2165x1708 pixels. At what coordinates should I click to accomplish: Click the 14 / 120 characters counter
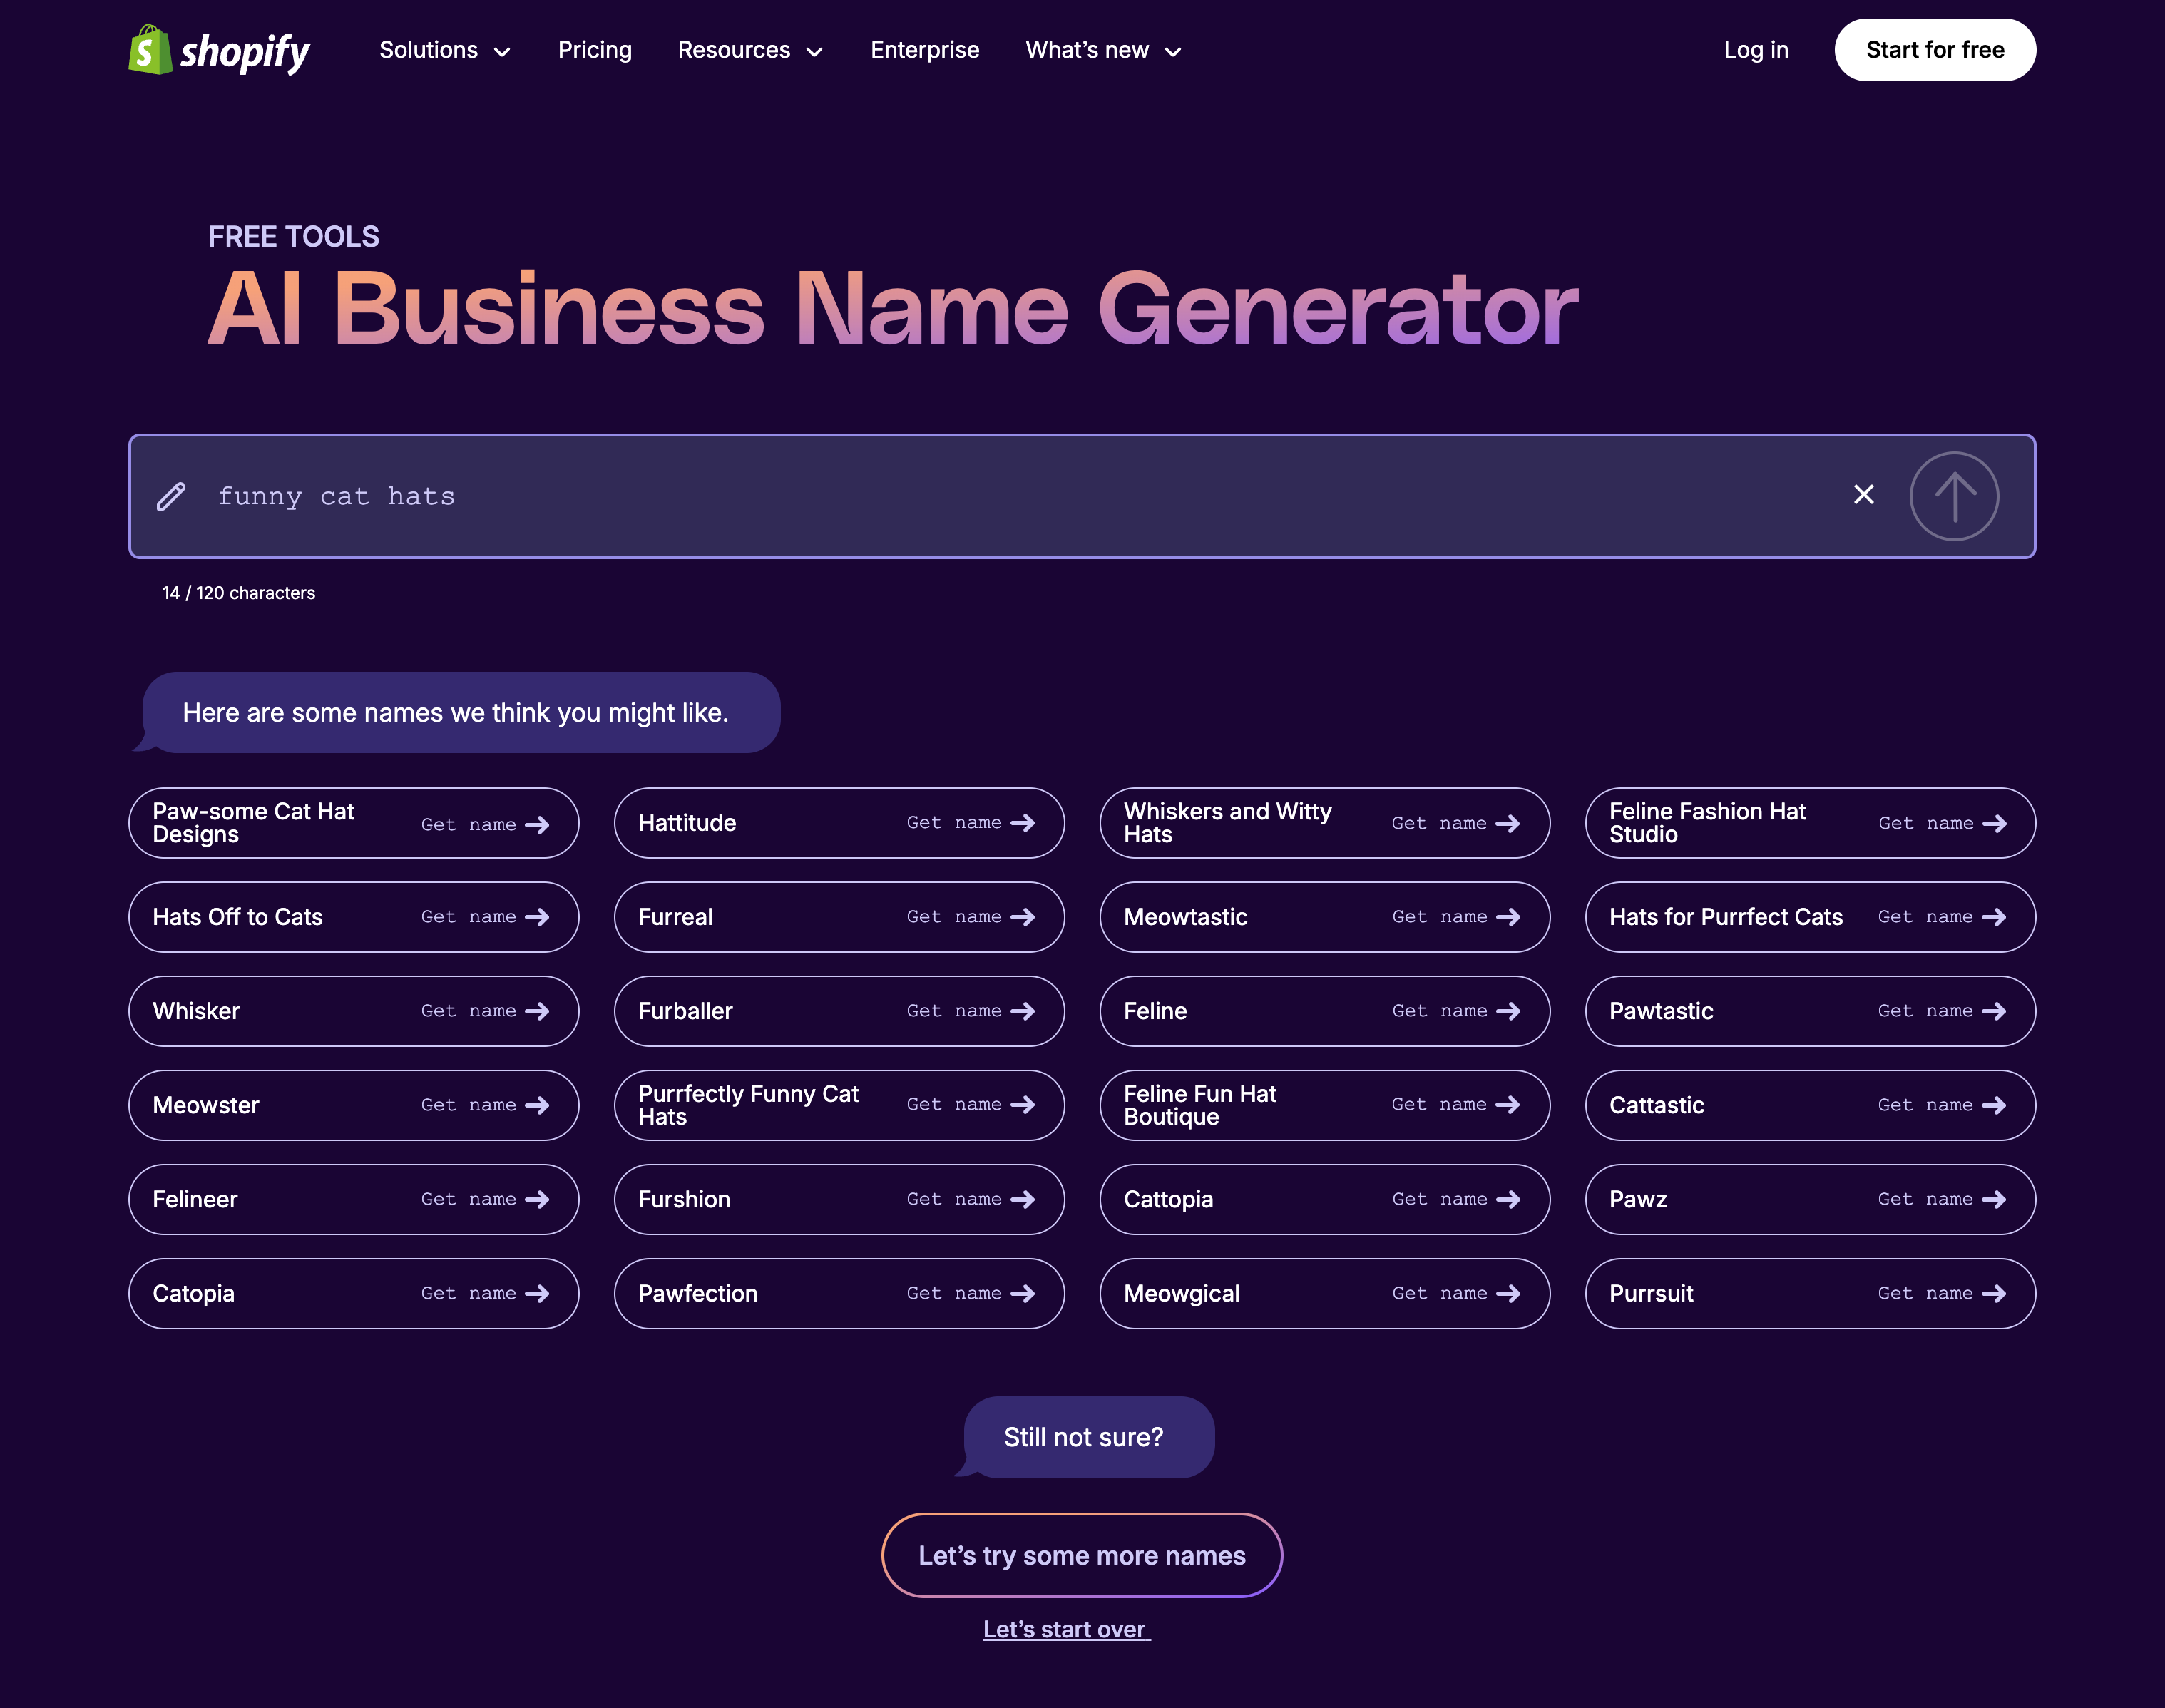[238, 593]
